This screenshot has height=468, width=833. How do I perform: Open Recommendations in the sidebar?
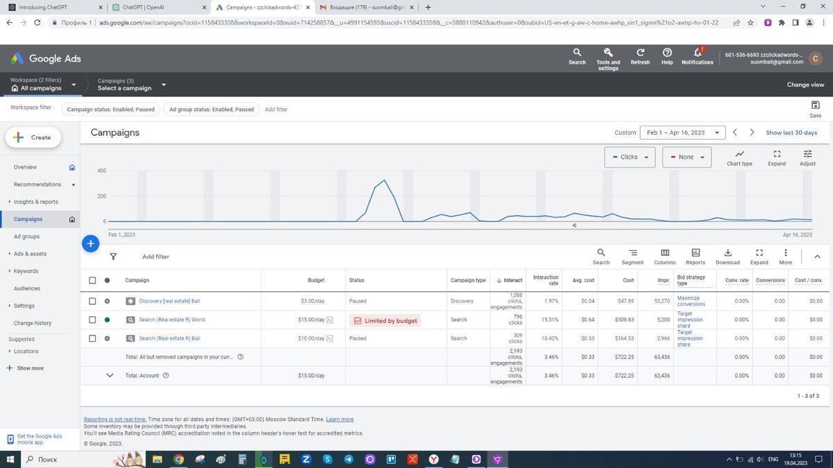(x=37, y=184)
